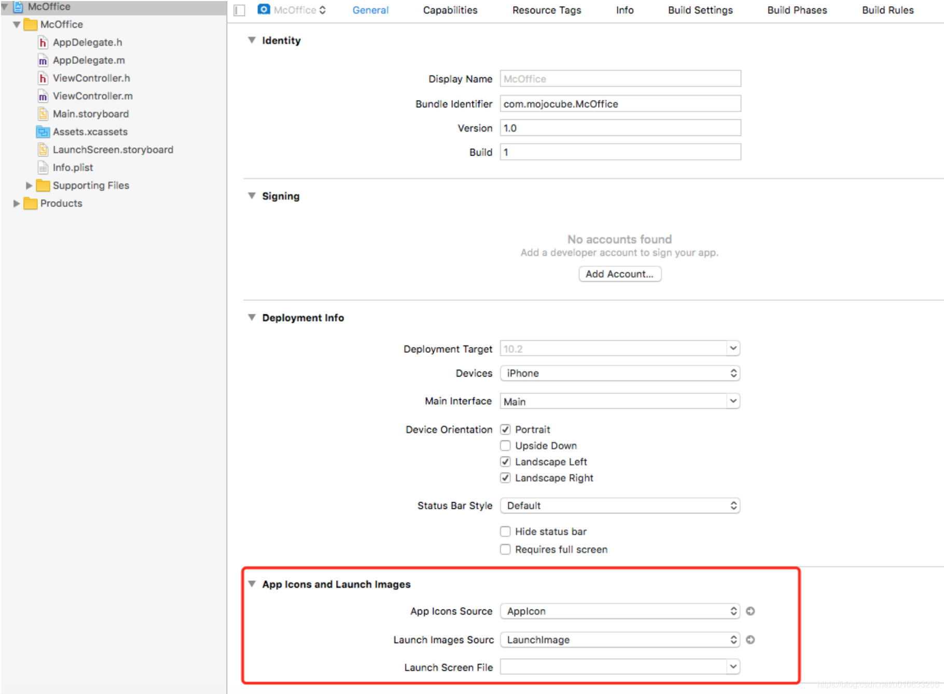
Task: Collapse the Deployment Info section
Action: coord(252,317)
